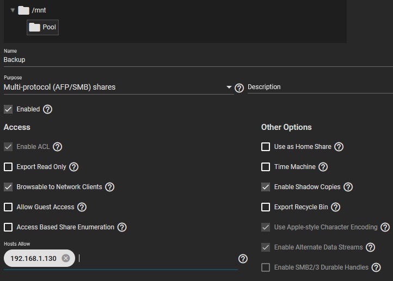This screenshot has height=281, width=393.
Task: Toggle Allow Guest Access checkbox
Action: [8, 207]
